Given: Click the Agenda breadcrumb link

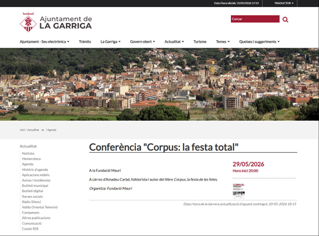Looking at the screenshot, I should 52,130.
